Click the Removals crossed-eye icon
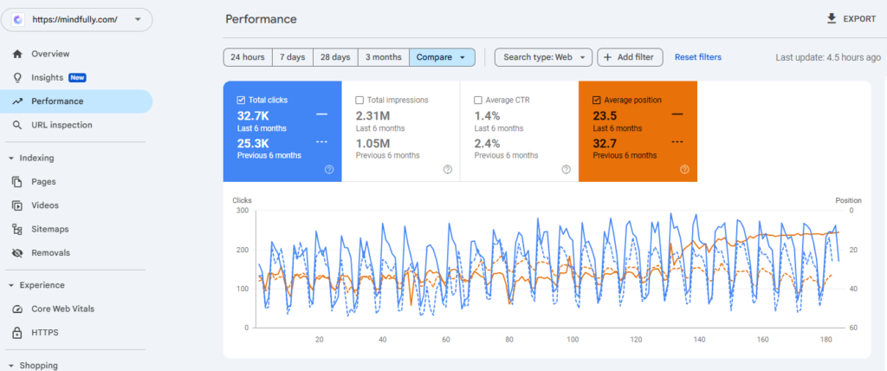887x371 pixels. (16, 253)
